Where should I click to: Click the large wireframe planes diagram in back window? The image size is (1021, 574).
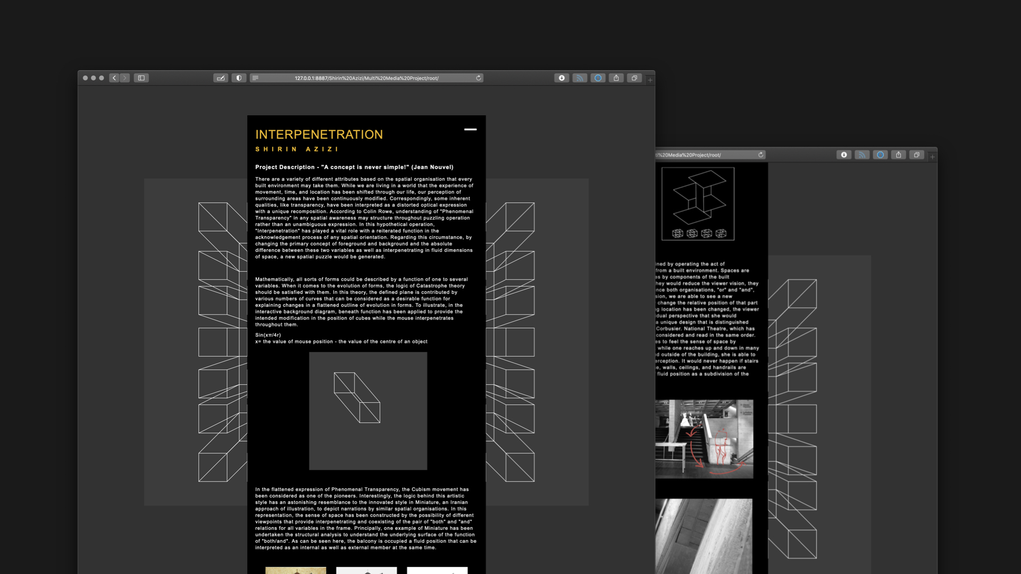coord(699,197)
